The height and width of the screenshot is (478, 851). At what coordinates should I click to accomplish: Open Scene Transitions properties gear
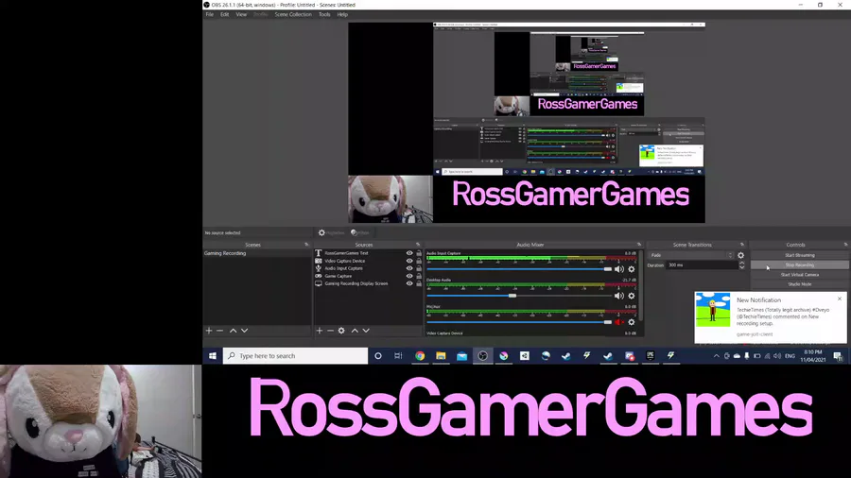tap(740, 255)
